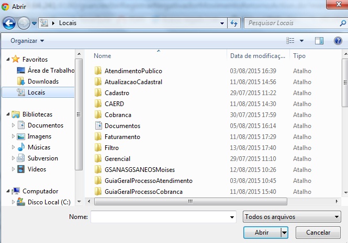The width and height of the screenshot is (348, 243).
Task: Click the Imagens library icon
Action: coord(21,136)
